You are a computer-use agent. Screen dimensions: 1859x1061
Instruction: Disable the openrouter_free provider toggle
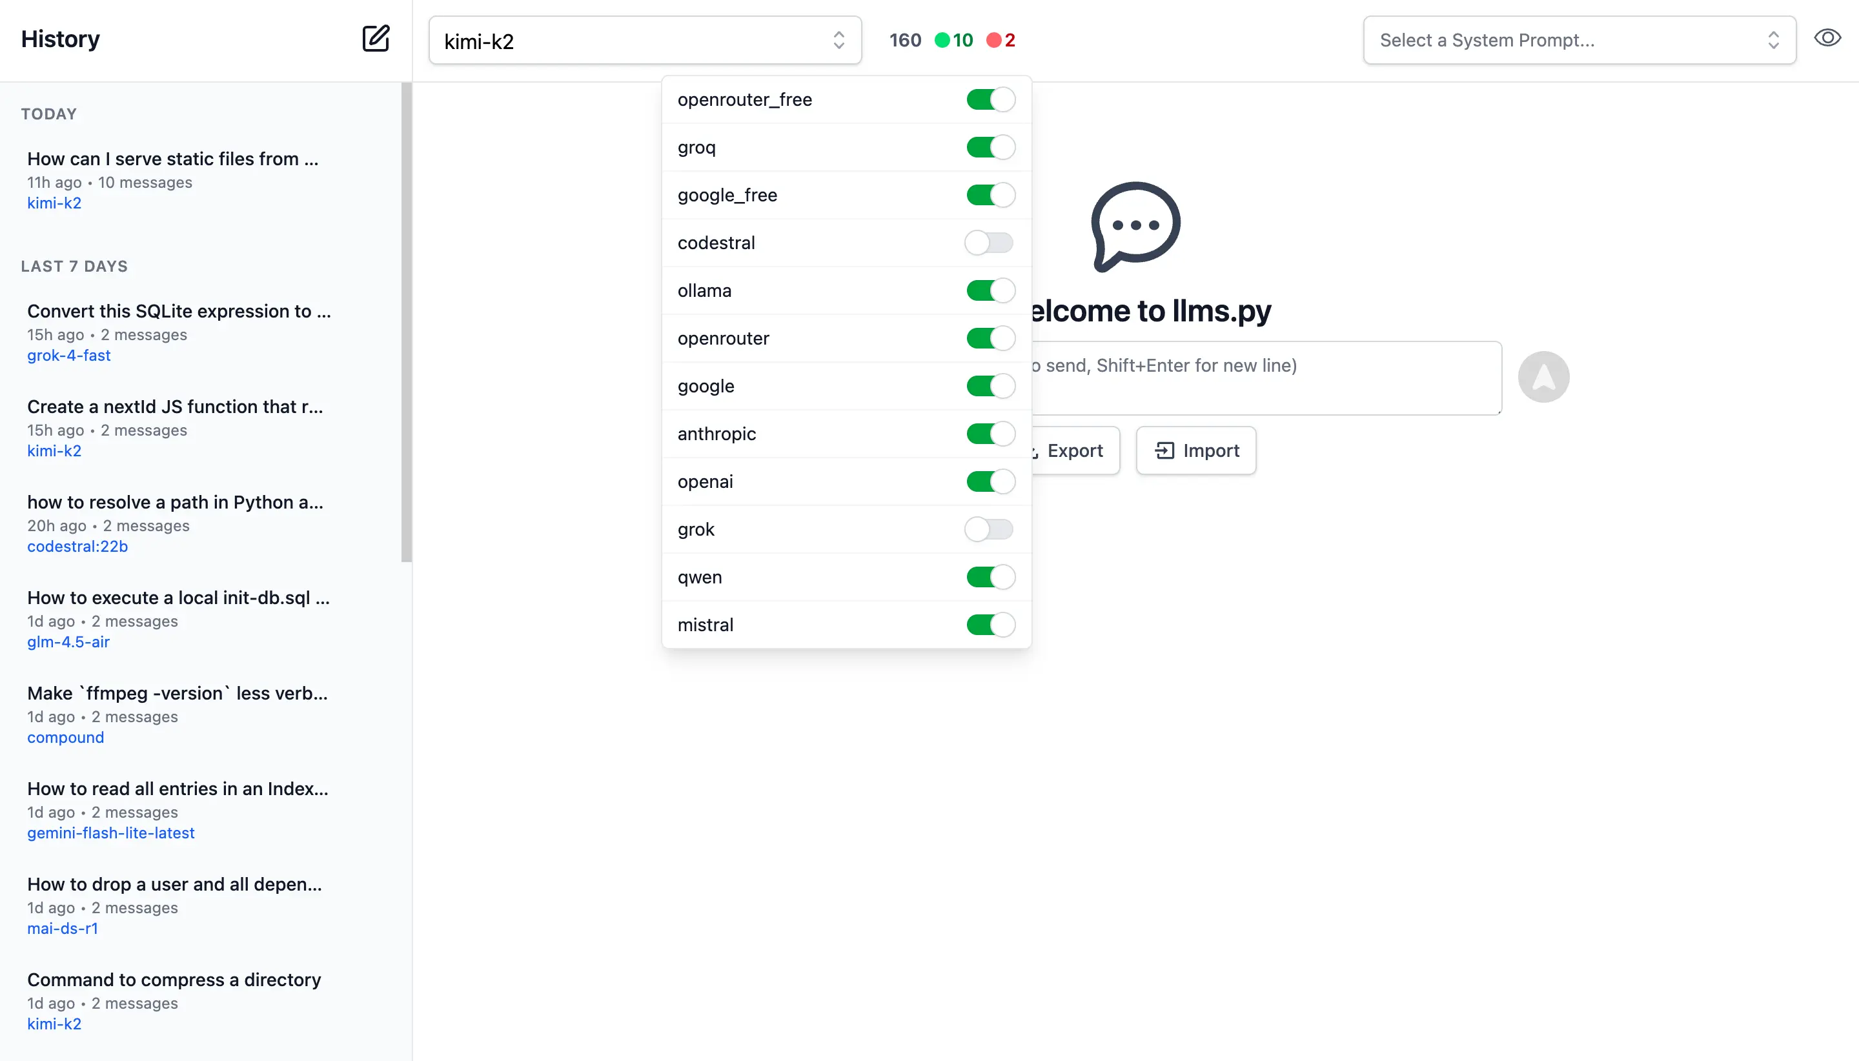(990, 100)
